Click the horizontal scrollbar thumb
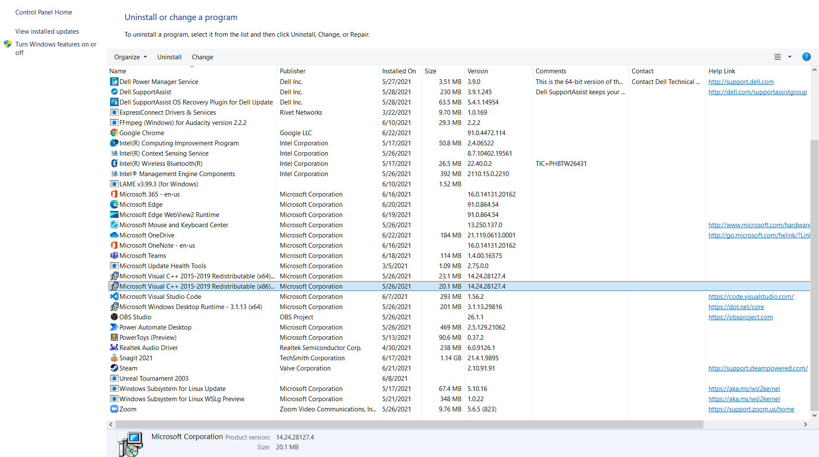The image size is (819, 457). pos(409,424)
